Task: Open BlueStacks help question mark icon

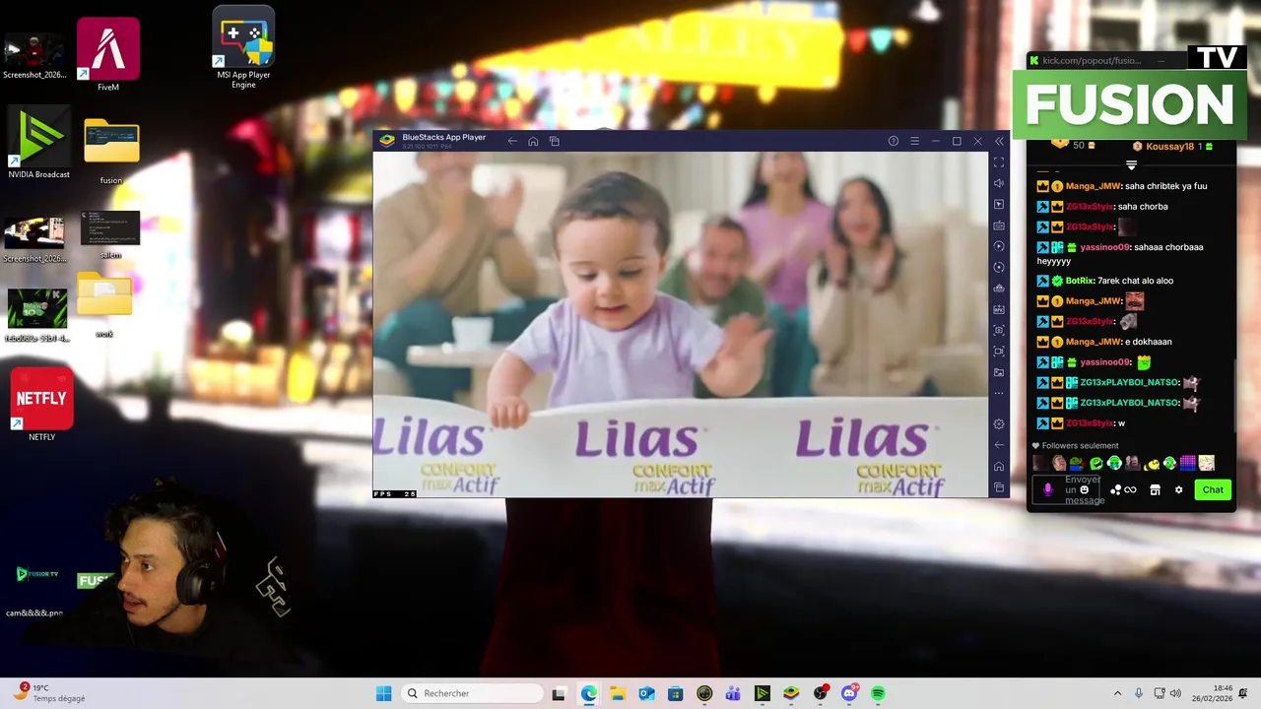Action: point(894,141)
